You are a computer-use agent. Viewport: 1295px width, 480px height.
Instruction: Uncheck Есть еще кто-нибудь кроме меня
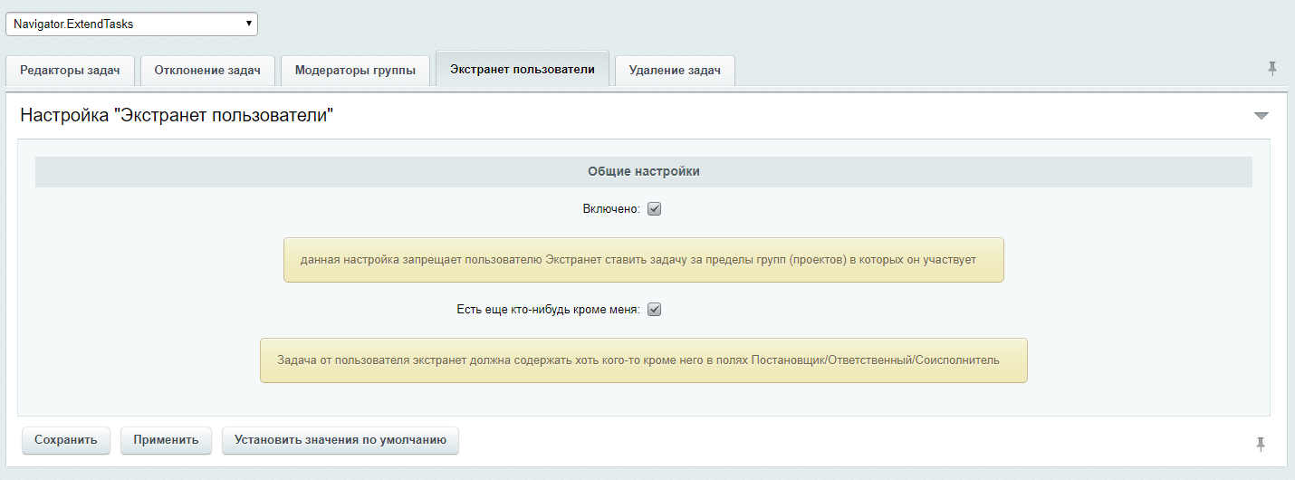(655, 310)
